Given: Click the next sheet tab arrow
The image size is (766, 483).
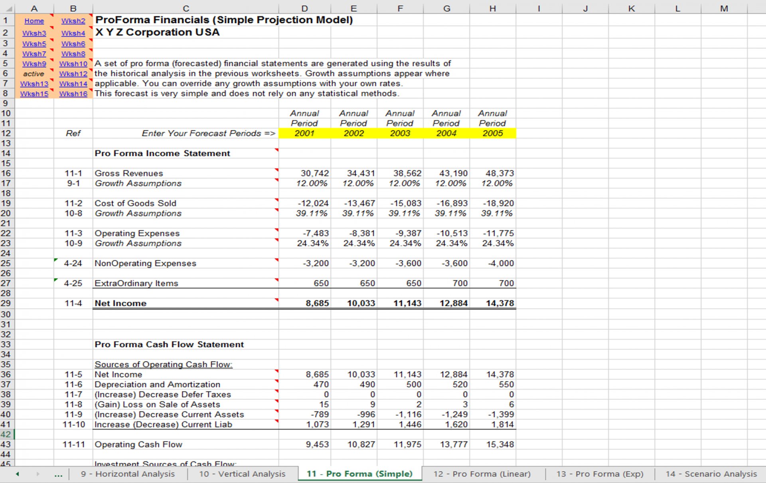Looking at the screenshot, I should click(38, 474).
